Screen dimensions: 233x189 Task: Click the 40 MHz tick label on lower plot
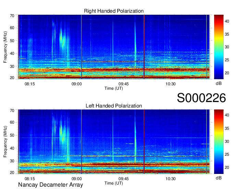click(x=12, y=148)
